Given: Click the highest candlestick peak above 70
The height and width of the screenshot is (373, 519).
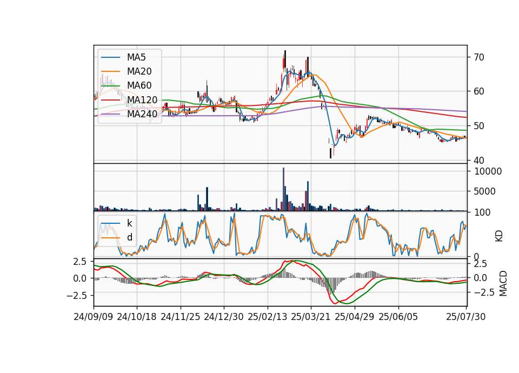Looking at the screenshot, I should tap(285, 59).
